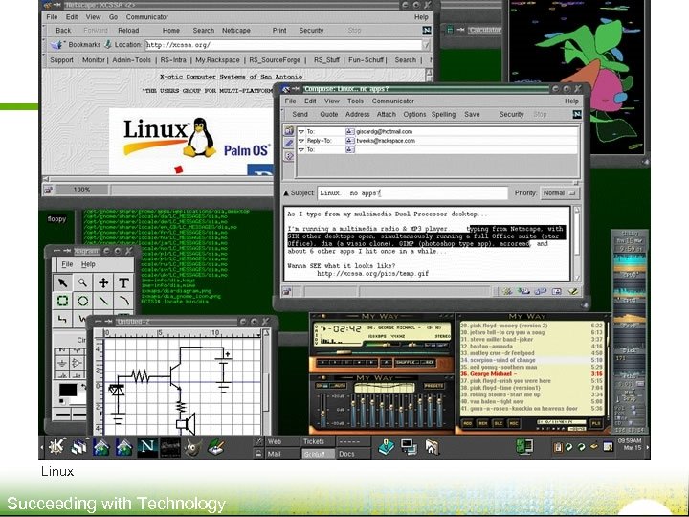Image resolution: width=689 pixels, height=517 pixels.
Task: Switch to the Web virtual desktop
Action: tap(281, 441)
